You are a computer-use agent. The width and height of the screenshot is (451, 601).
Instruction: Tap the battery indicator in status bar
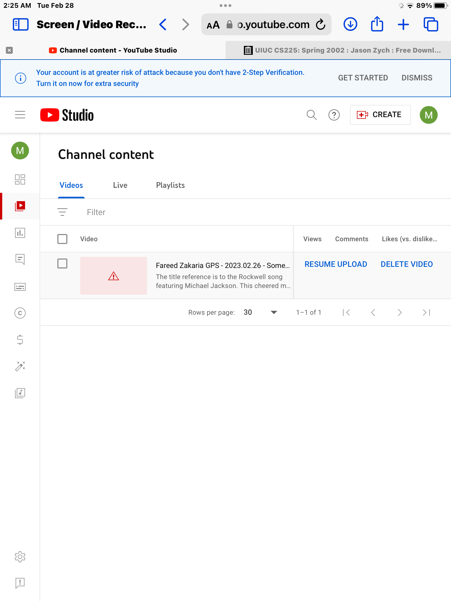(440, 6)
